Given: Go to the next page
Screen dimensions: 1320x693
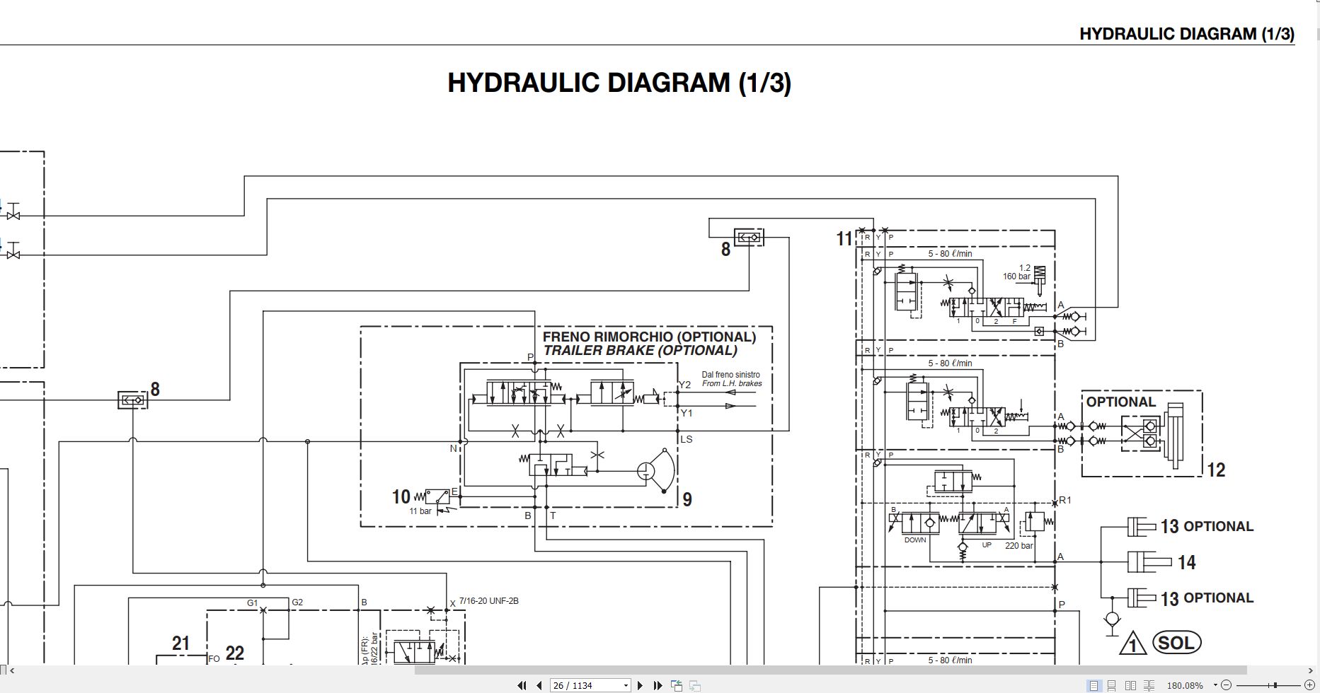Looking at the screenshot, I should click(x=640, y=685).
